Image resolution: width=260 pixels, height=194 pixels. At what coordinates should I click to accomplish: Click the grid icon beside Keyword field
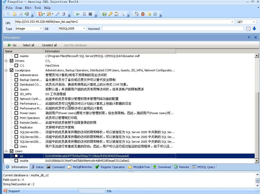(x=248, y=29)
